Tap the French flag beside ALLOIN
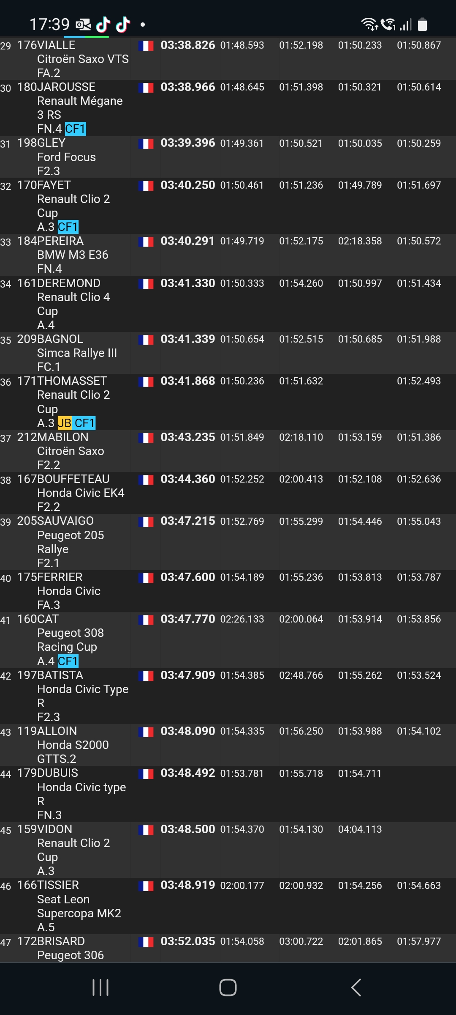456x1015 pixels. click(146, 732)
